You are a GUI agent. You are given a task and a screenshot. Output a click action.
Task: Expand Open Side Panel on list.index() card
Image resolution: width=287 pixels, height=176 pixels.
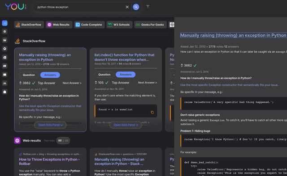click(126, 125)
